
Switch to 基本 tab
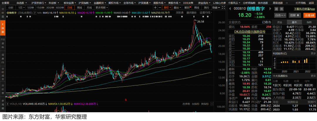coord(294,22)
